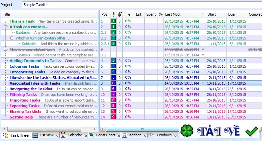Switch to the Task Tree tab

17,135
